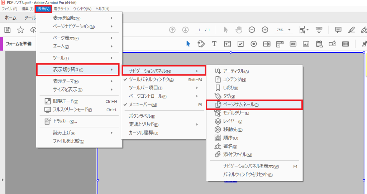The height and width of the screenshot is (194, 367).
Task: Go to next page with down arrow
Action: pos(185,30)
